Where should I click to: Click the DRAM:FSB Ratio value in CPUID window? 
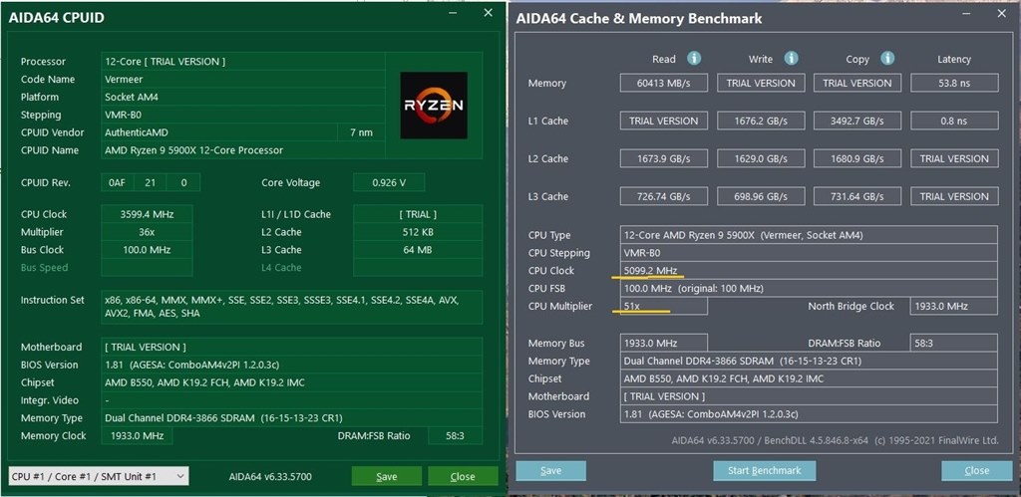tap(455, 436)
